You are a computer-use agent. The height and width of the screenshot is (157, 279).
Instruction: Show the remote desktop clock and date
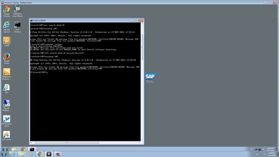tap(270, 149)
